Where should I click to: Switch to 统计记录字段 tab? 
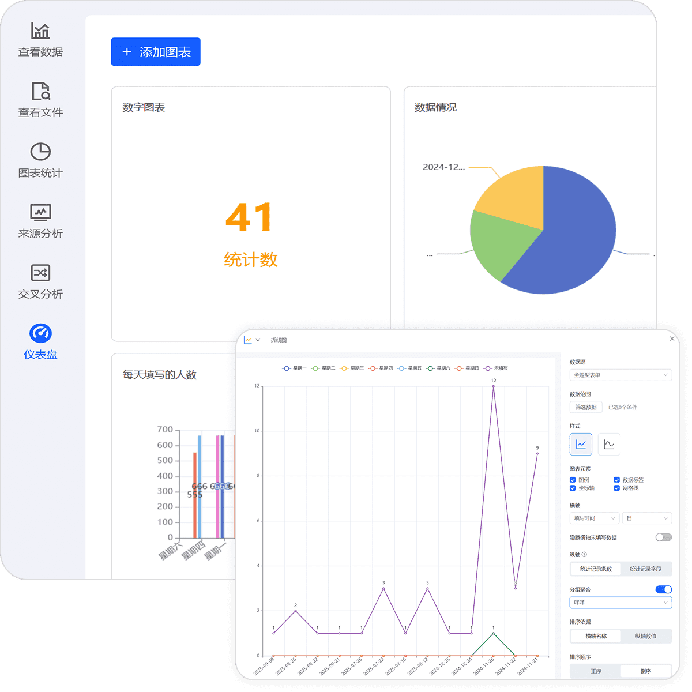pyautogui.click(x=645, y=569)
